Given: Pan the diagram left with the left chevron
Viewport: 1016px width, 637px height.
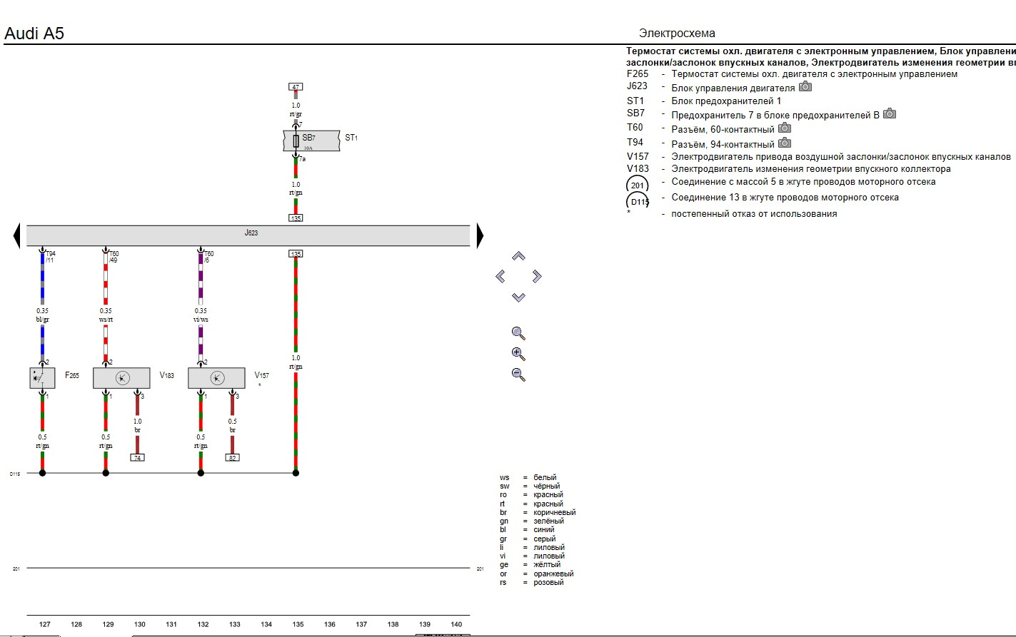Looking at the screenshot, I should 501,276.
